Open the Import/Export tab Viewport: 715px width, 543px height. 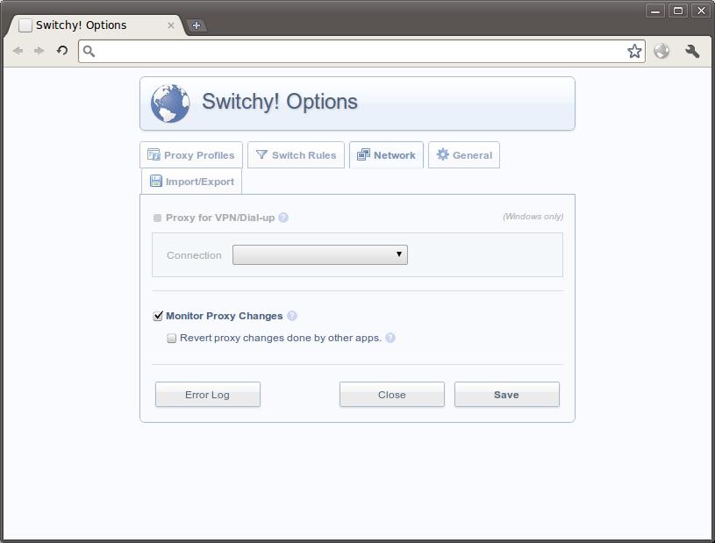coord(191,182)
